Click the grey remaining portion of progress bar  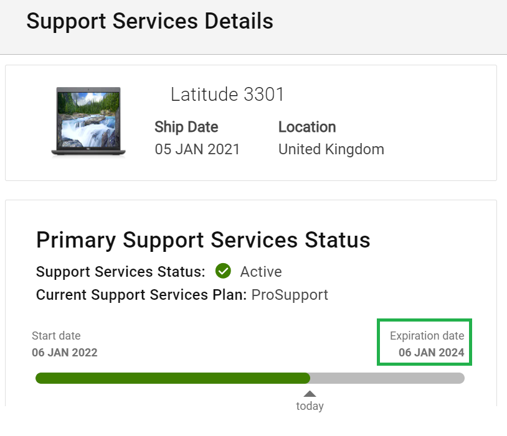coord(387,378)
